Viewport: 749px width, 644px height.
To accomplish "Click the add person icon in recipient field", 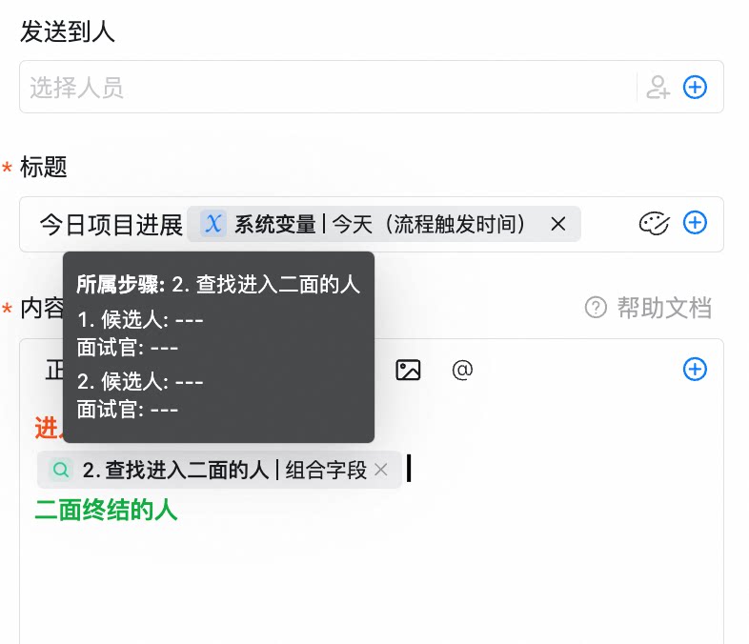I will click(x=658, y=88).
